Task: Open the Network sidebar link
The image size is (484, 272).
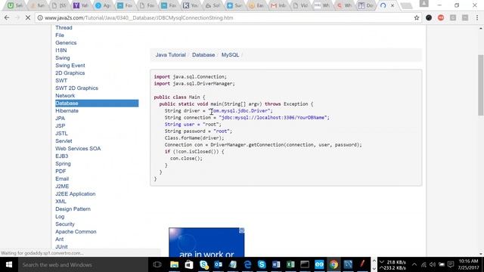Action: tap(65, 96)
